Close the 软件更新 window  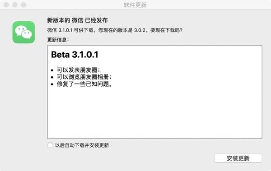(x=6, y=5)
